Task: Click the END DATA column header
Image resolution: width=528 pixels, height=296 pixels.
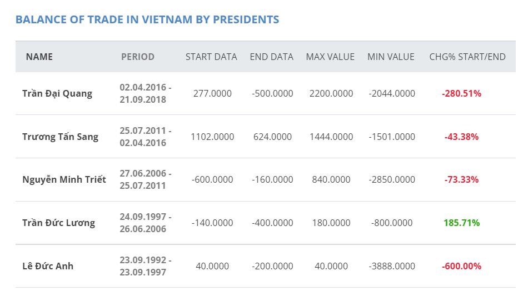Action: [271, 57]
